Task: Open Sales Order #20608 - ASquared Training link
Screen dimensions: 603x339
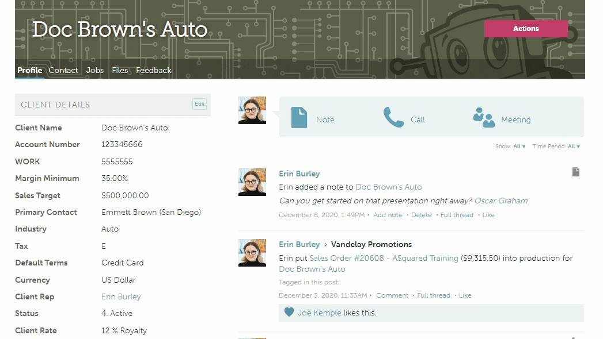Action: [384, 258]
